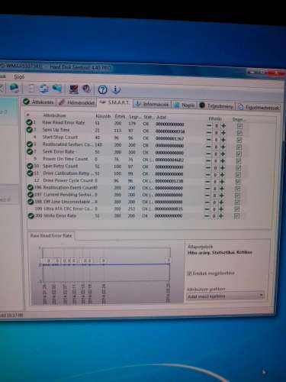
Task: Select the Drive Calibration Retry row
Action: click(135, 173)
